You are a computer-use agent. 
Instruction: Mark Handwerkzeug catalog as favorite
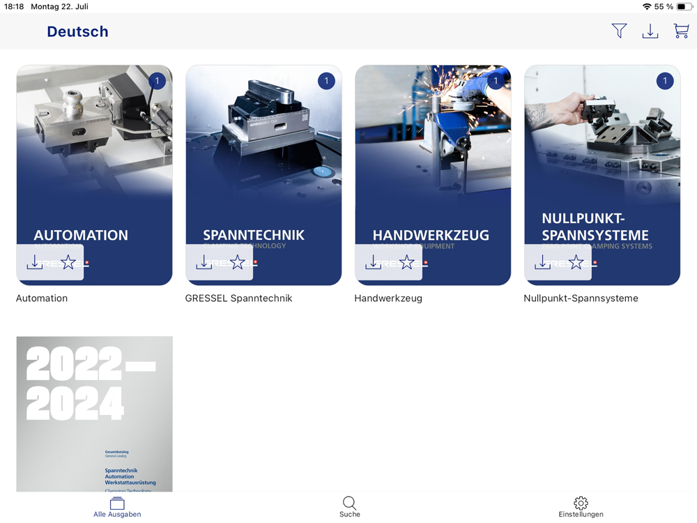tap(407, 262)
